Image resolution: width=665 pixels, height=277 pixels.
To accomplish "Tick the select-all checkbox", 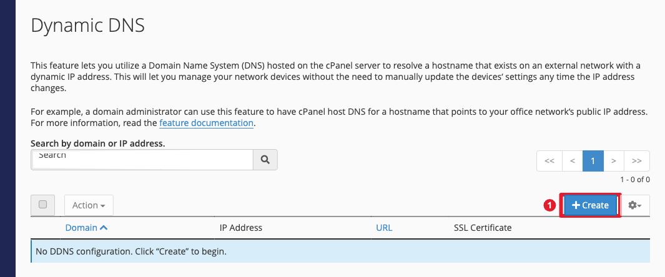I will coord(43,205).
